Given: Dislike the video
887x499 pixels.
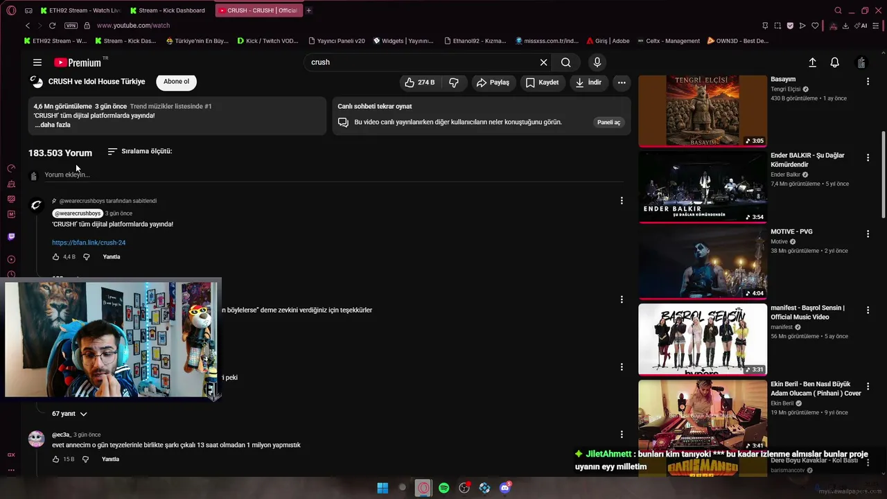Looking at the screenshot, I should [454, 82].
